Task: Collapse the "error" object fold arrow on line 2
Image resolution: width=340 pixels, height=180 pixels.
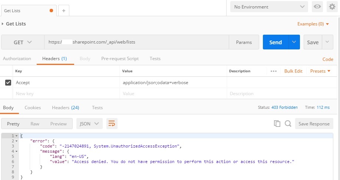Action: tap(16, 141)
